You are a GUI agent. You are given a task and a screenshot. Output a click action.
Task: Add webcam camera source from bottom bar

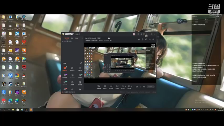click(105, 87)
